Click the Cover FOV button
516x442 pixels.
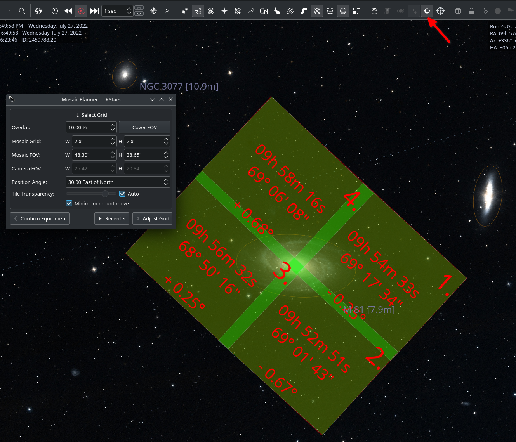click(144, 127)
